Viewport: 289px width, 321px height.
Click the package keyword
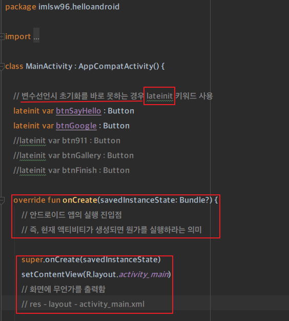point(20,7)
